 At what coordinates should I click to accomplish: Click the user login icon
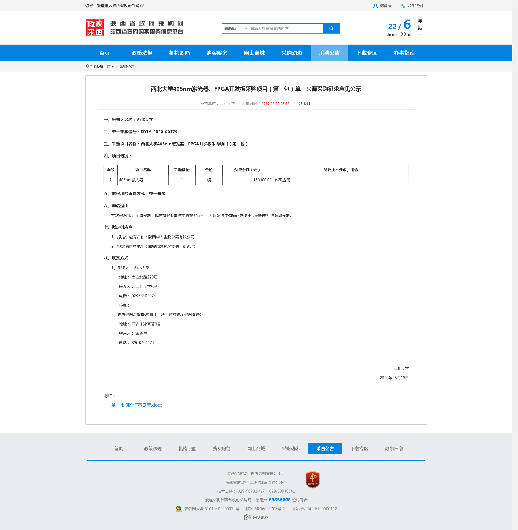(x=375, y=6)
